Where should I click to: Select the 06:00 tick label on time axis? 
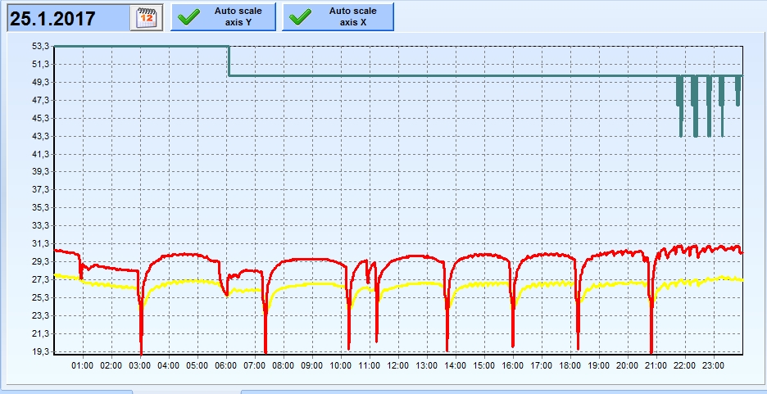click(x=226, y=365)
